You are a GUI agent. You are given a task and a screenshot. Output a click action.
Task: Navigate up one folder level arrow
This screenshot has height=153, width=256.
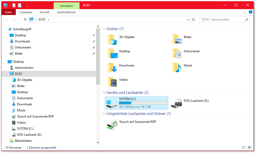[25, 20]
